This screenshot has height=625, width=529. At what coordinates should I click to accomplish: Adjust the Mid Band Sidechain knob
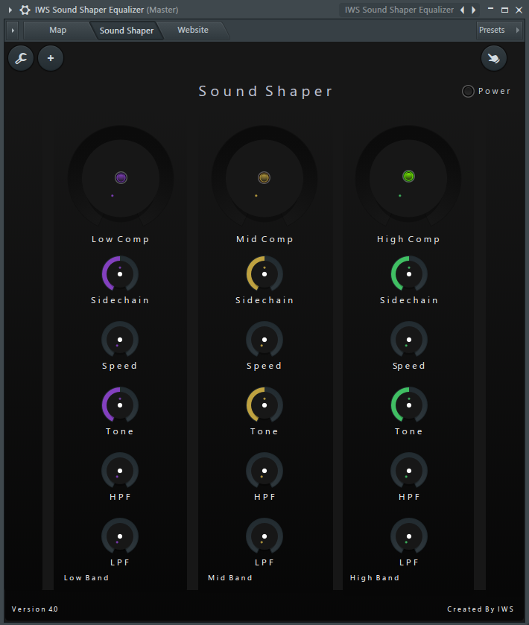click(264, 274)
